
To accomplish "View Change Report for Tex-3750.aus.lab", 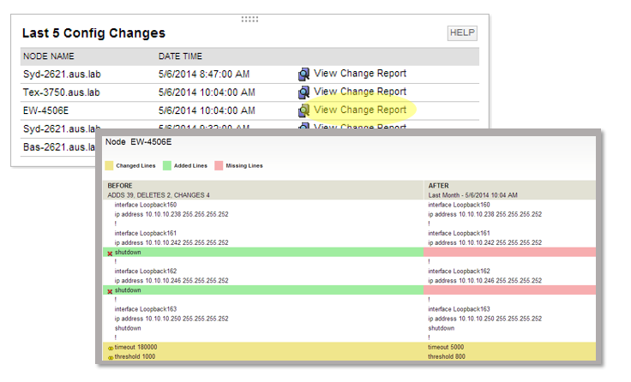I will click(360, 92).
